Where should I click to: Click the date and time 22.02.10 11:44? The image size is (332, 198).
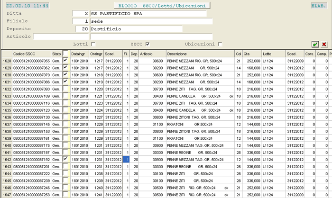[27, 6]
